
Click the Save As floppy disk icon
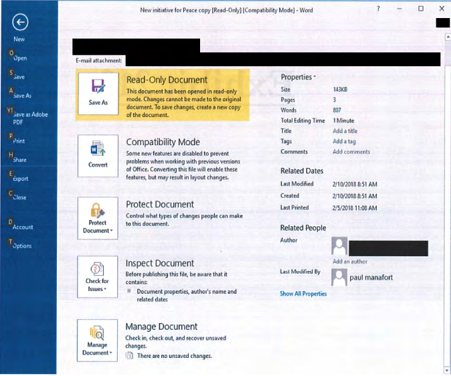pos(98,86)
